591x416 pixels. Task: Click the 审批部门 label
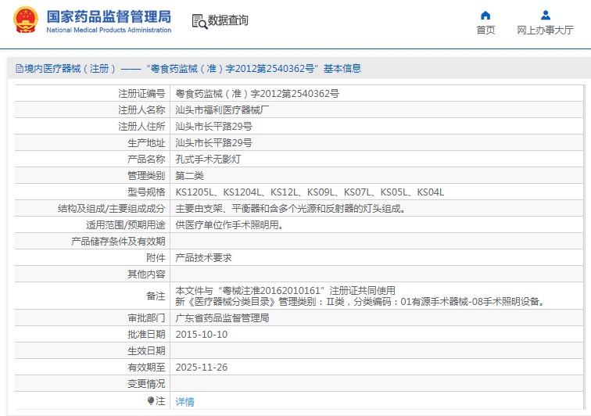(x=146, y=318)
